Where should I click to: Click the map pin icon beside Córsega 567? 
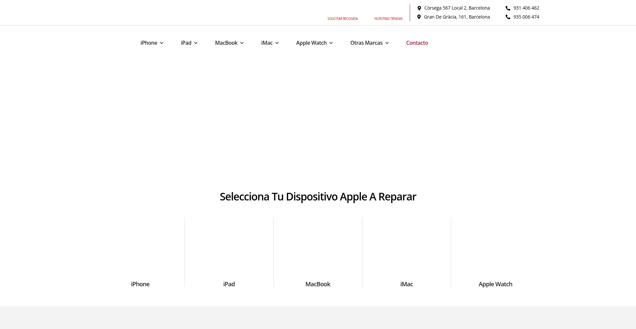[419, 8]
